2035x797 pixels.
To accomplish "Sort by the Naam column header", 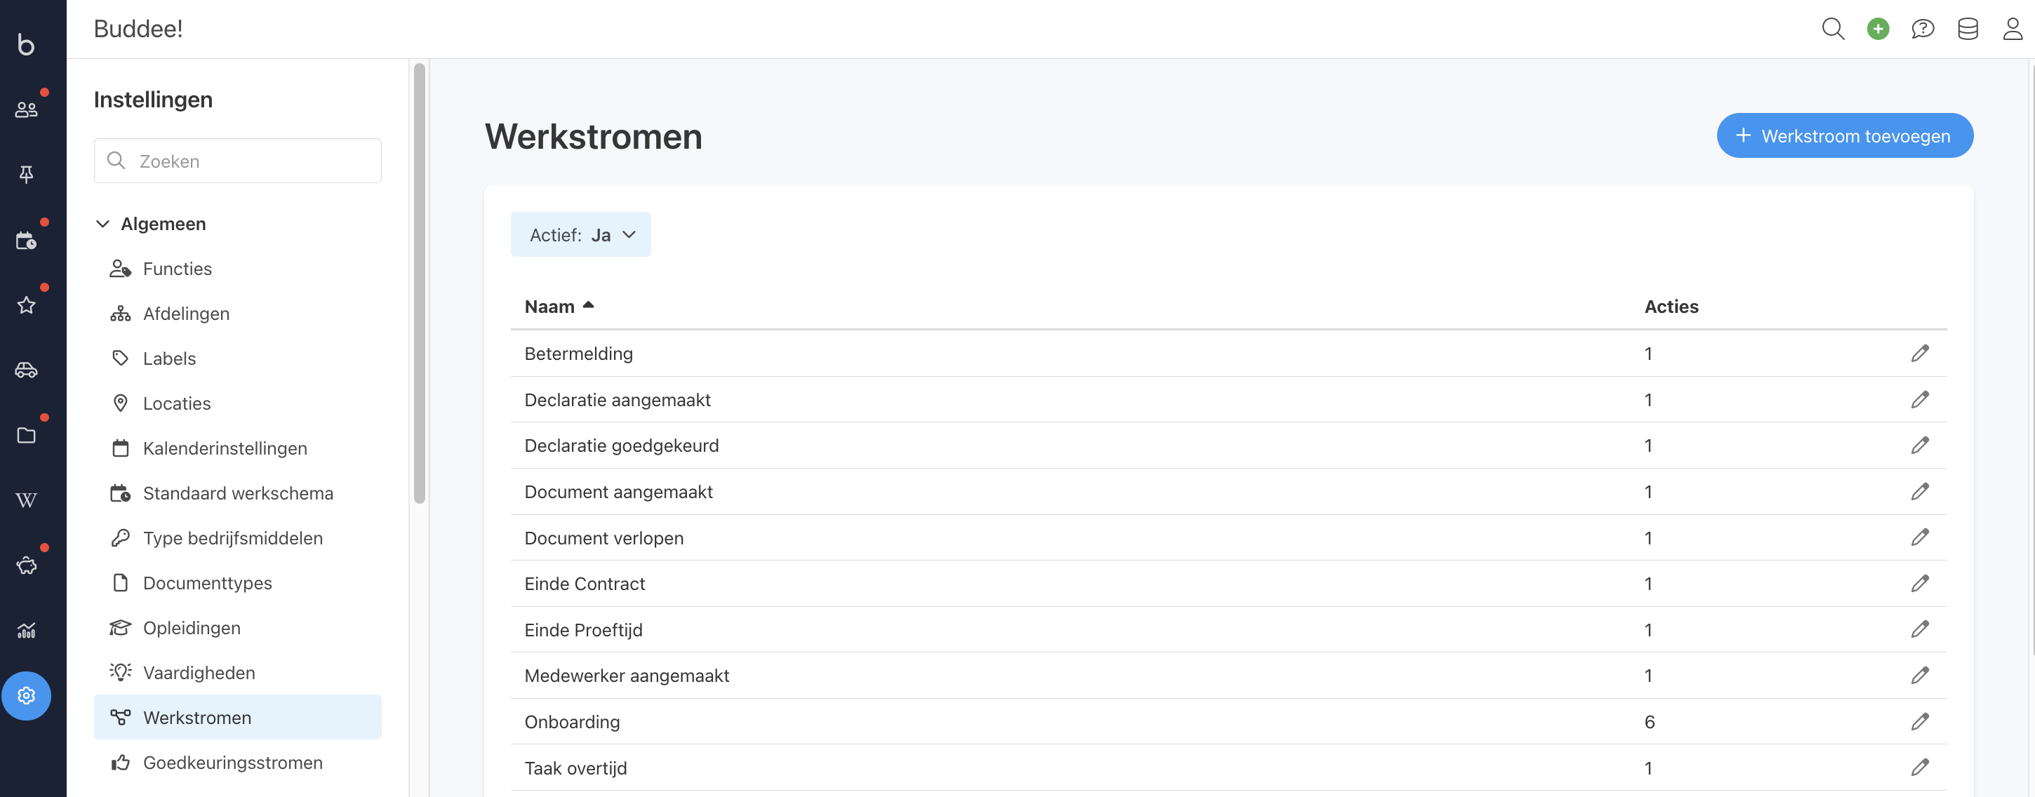I will [559, 307].
